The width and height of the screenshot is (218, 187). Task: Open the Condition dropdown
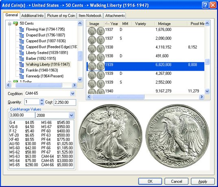72,93
